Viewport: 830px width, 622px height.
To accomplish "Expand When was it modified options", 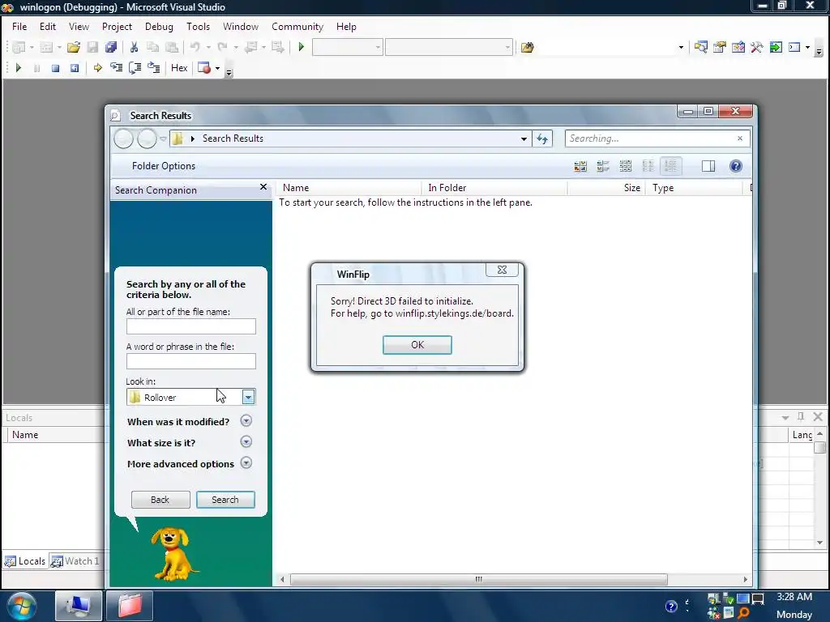I will 246,421.
